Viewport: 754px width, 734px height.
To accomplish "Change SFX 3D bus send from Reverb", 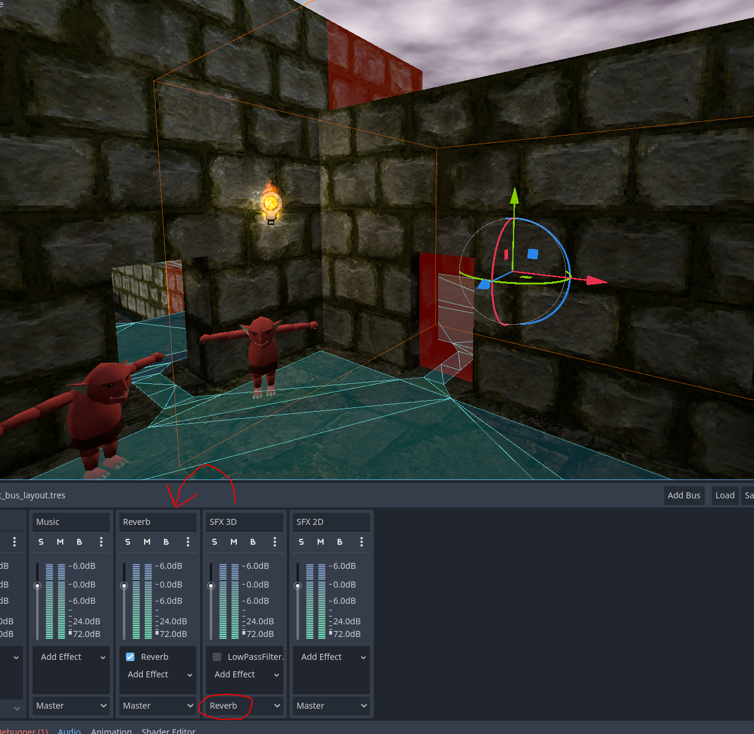I will (x=245, y=706).
